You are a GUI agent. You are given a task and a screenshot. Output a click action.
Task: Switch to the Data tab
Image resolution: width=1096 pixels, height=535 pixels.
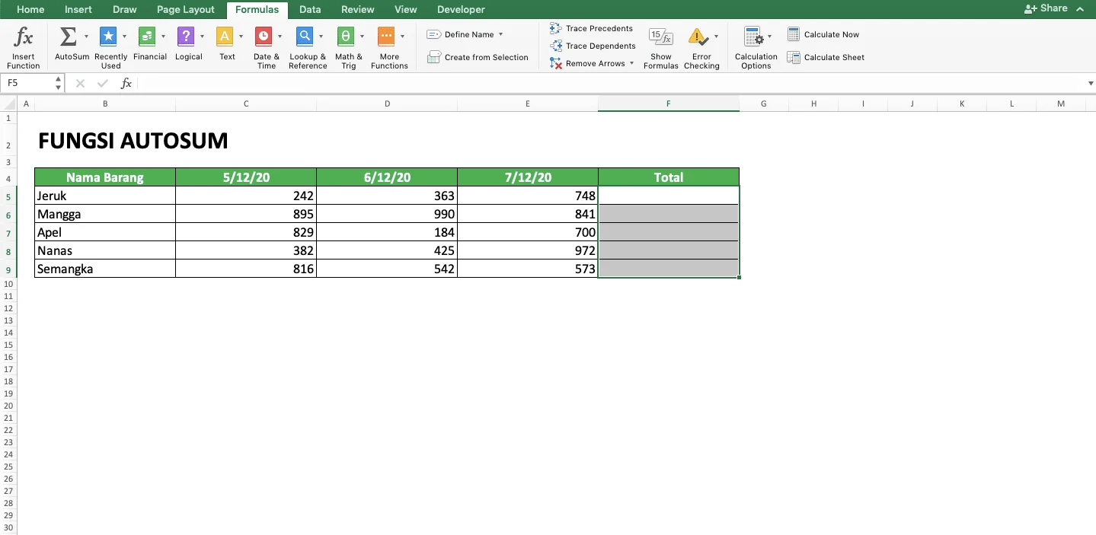[310, 9]
